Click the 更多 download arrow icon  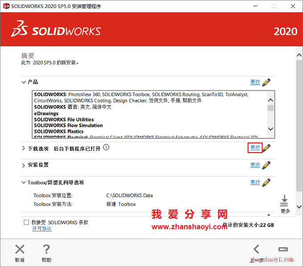pyautogui.click(x=284, y=201)
